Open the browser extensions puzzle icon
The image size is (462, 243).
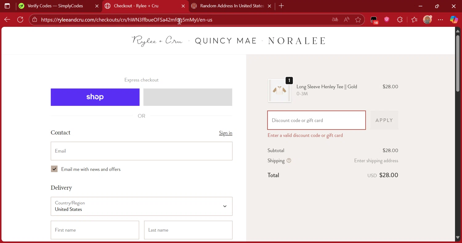click(400, 20)
